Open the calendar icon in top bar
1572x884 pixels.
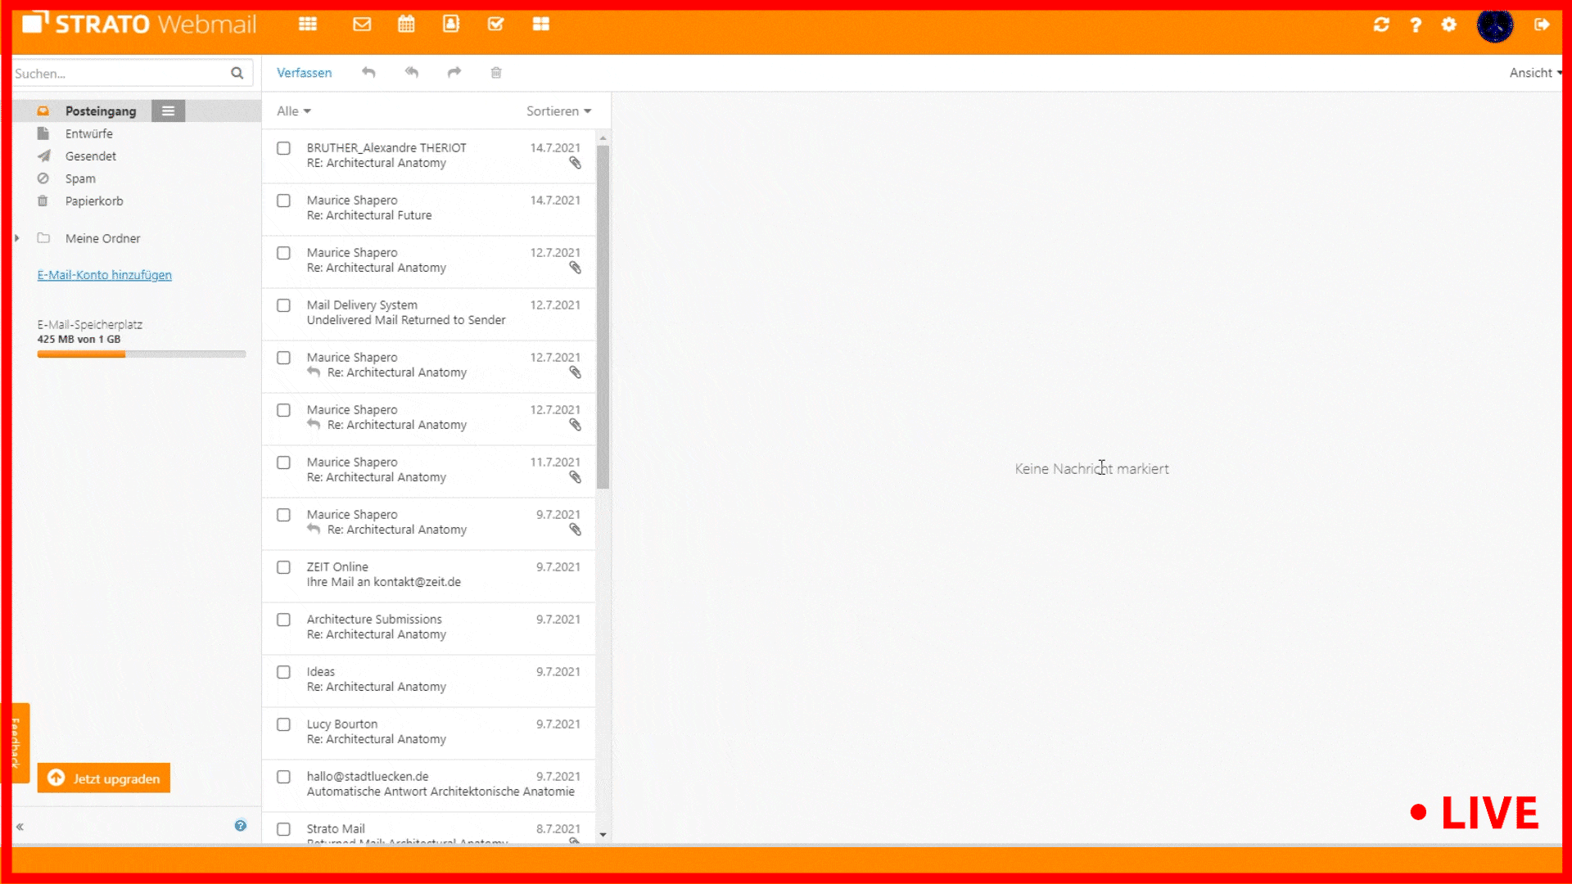(406, 25)
